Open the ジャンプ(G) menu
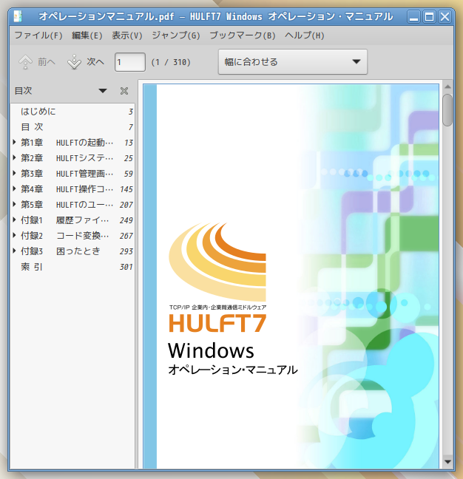This screenshot has width=463, height=479. (x=176, y=35)
